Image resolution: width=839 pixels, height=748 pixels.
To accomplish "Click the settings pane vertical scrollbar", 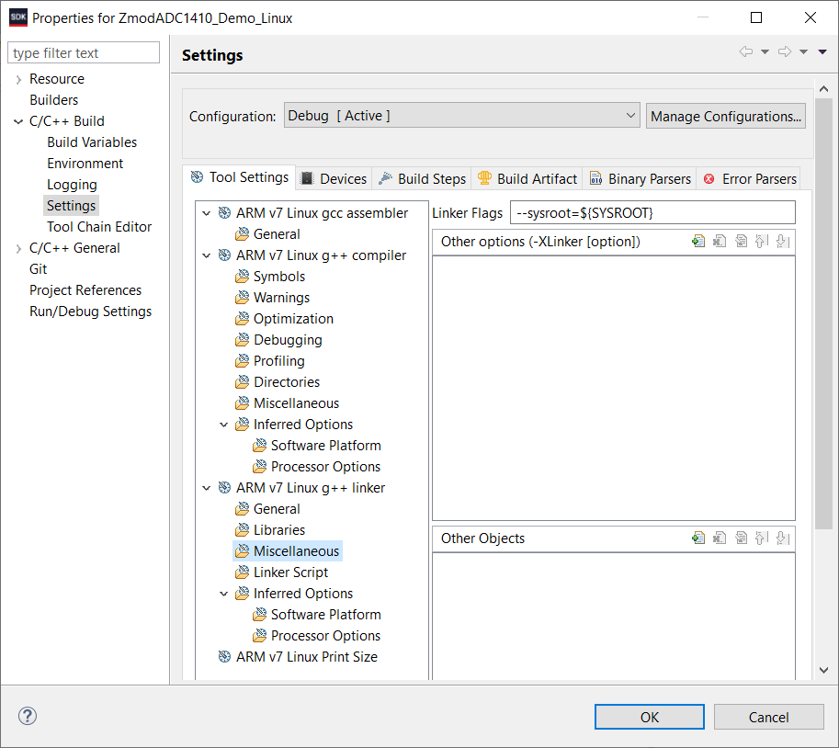I will pyautogui.click(x=823, y=316).
